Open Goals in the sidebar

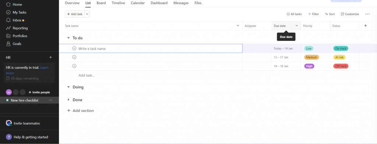pyautogui.click(x=14, y=44)
